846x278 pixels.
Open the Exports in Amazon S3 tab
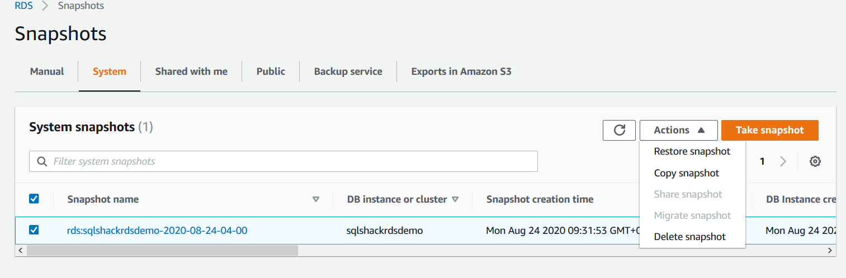(x=461, y=71)
